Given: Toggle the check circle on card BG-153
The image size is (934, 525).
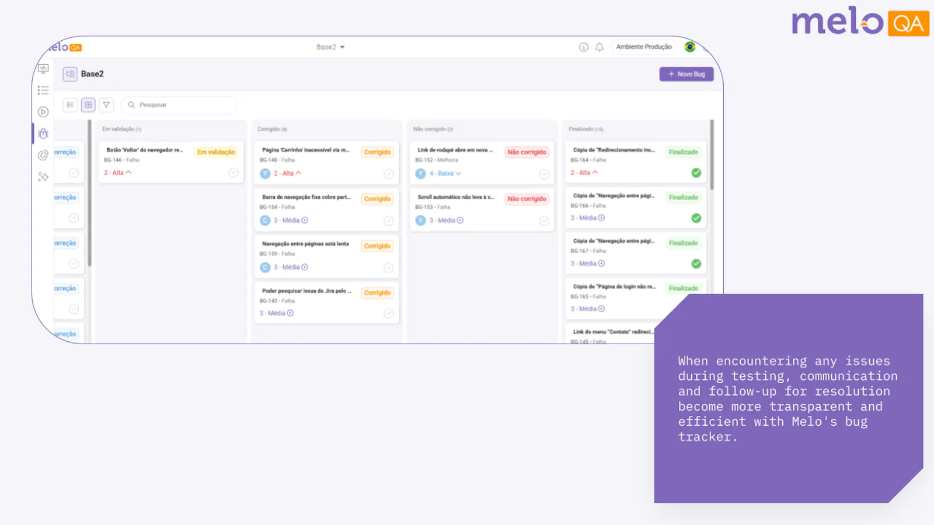Looking at the screenshot, I should (543, 221).
